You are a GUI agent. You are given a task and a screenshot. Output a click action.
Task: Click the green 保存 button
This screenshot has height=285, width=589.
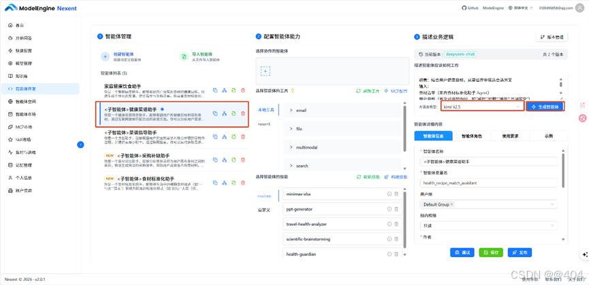click(x=491, y=253)
